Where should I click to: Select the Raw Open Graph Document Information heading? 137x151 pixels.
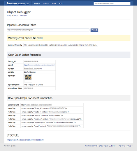(30, 98)
